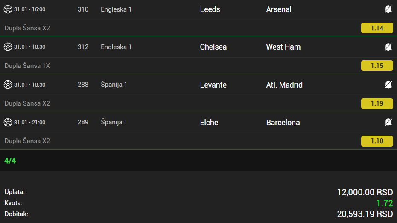Toggle notification bell for Leeds vs Arsenal

click(x=388, y=9)
